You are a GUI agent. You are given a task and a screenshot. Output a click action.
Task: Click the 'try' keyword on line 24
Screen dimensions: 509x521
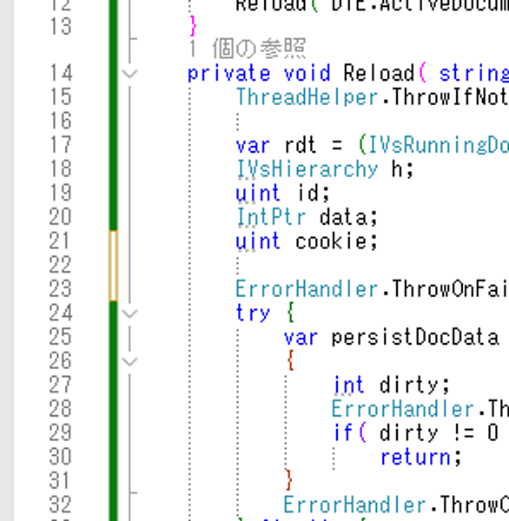tap(253, 313)
